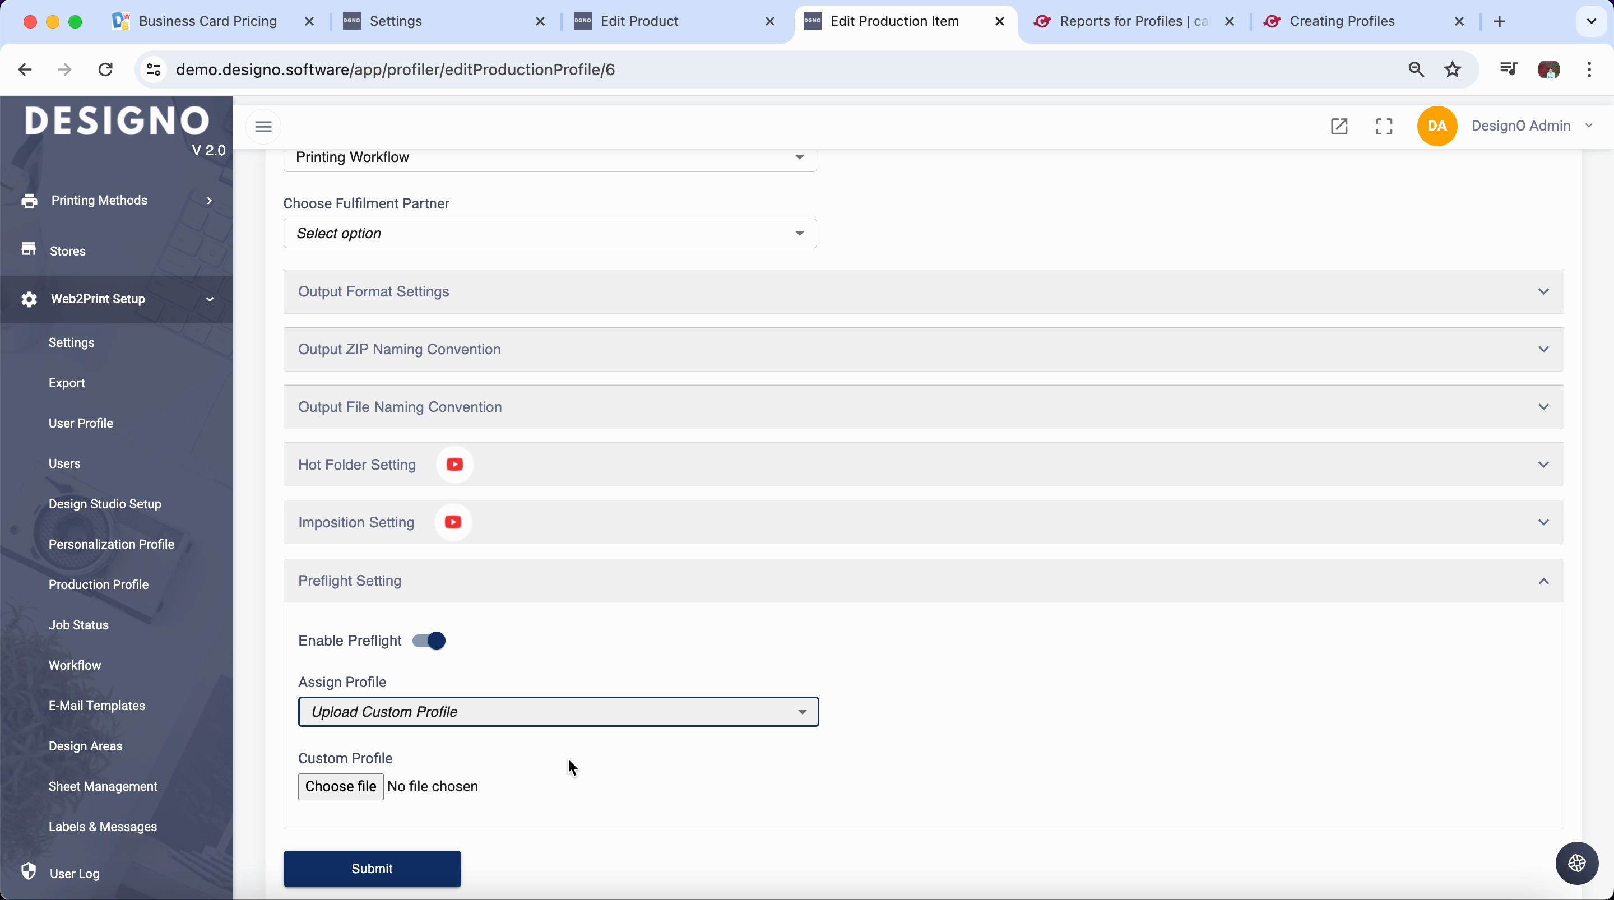Expand the Output ZIP Naming Convention section
The height and width of the screenshot is (900, 1614).
923,350
